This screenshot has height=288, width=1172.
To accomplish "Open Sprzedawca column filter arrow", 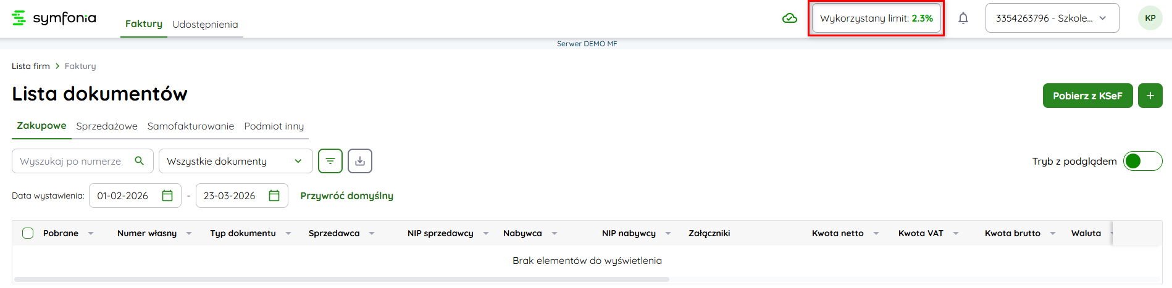I will click(x=372, y=233).
